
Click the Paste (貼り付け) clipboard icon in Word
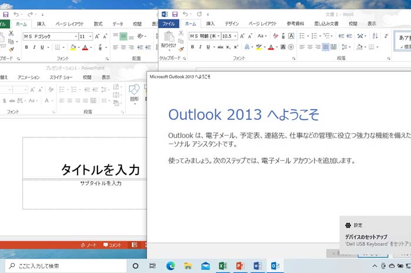(169, 37)
